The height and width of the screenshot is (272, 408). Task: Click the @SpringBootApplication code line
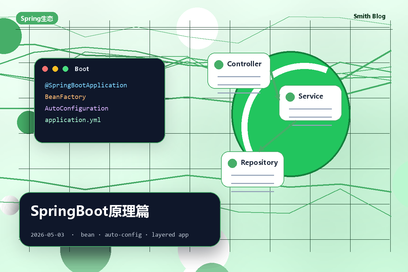[x=86, y=85]
